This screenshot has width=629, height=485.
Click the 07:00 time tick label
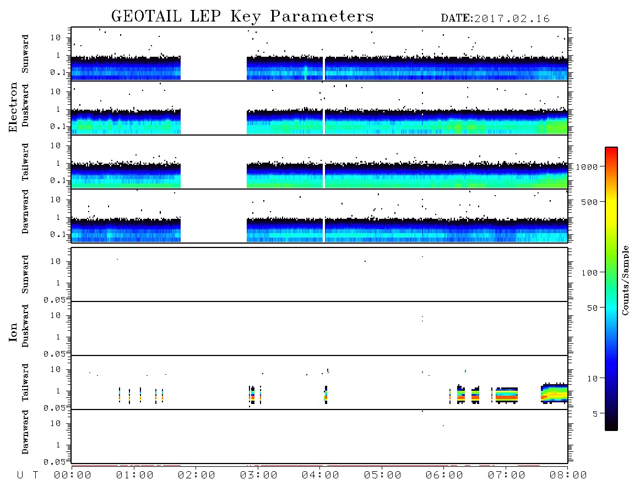[x=507, y=476]
